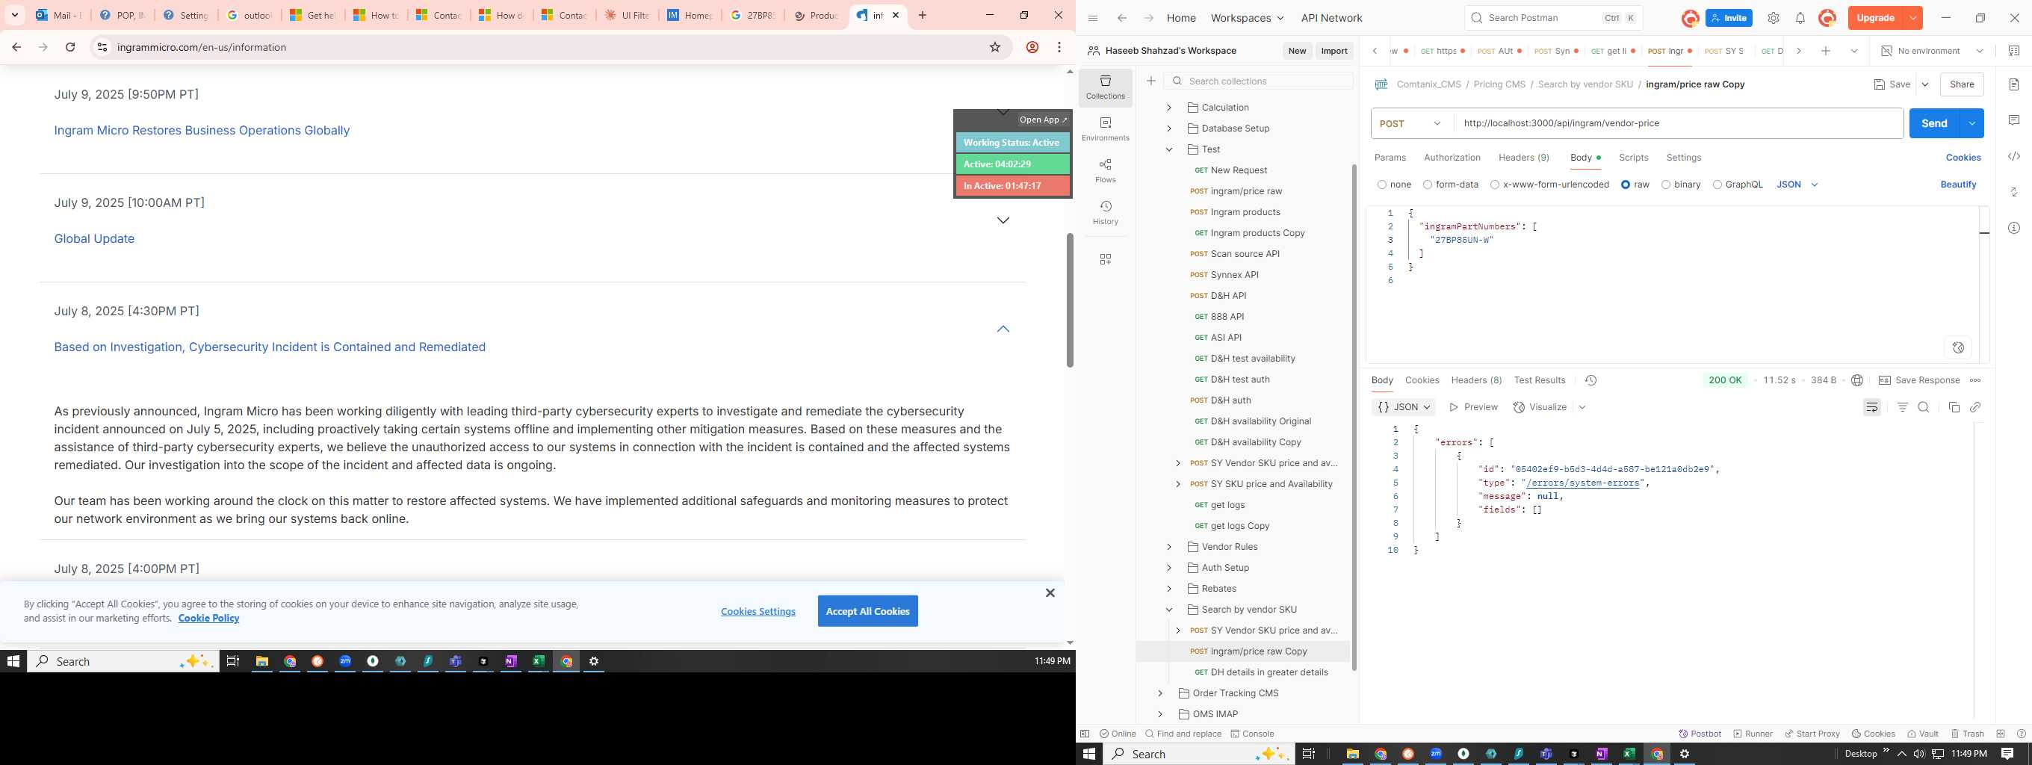This screenshot has width=2032, height=765.
Task: Switch to the Scripts tab
Action: (1633, 158)
